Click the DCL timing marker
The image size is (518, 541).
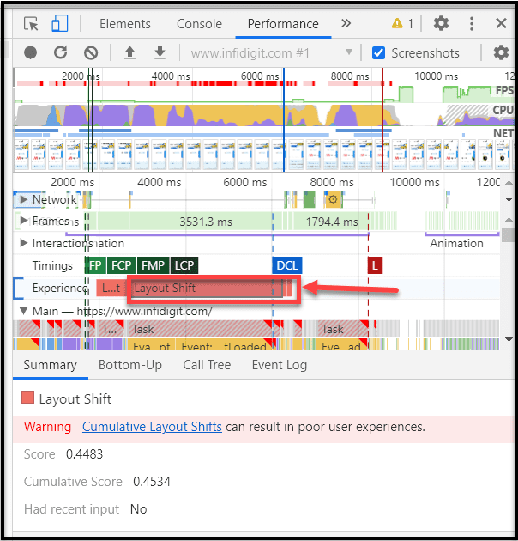pos(287,265)
